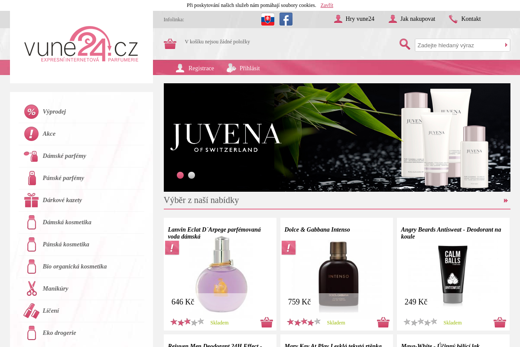Click the 759 Kč price
The height and width of the screenshot is (347, 520).
pyautogui.click(x=299, y=302)
